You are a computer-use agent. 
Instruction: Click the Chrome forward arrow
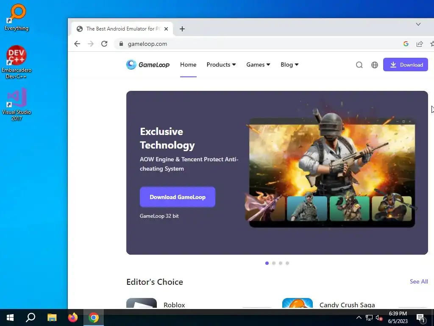tap(91, 44)
